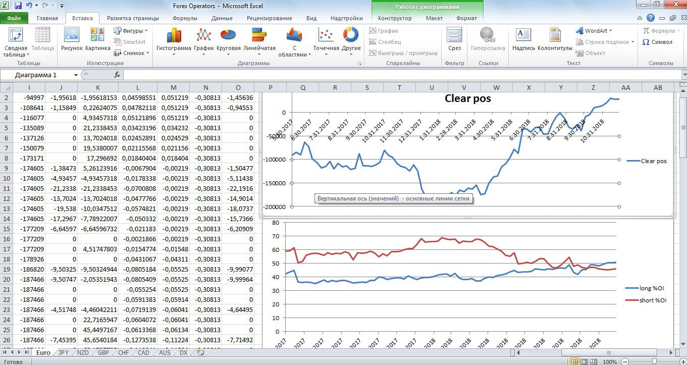This screenshot has width=687, height=365.
Task: Open the Конструктор chart tools tab
Action: [395, 18]
